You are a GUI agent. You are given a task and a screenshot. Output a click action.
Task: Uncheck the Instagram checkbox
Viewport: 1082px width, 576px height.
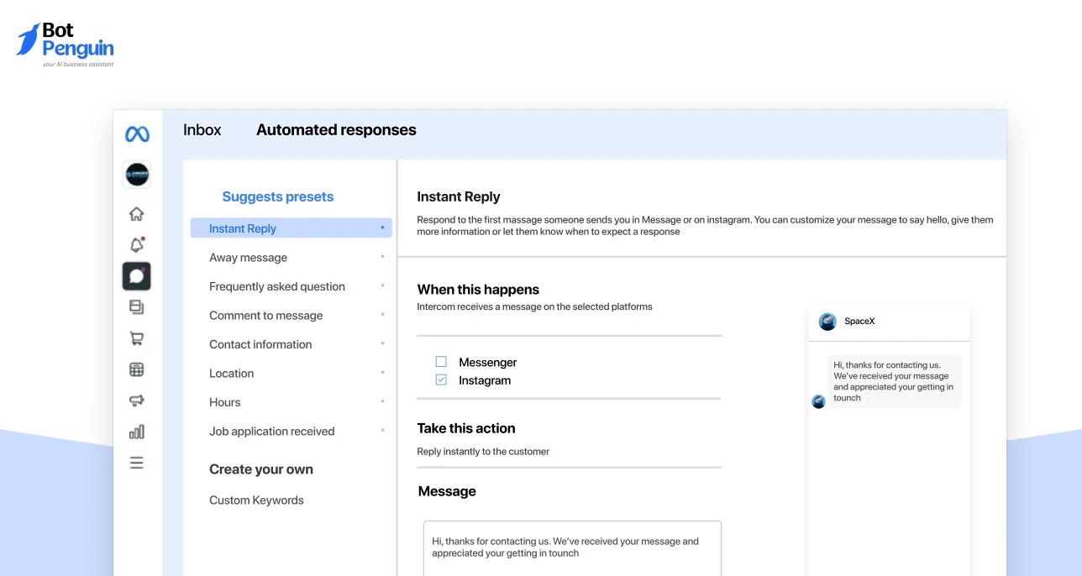coord(441,380)
